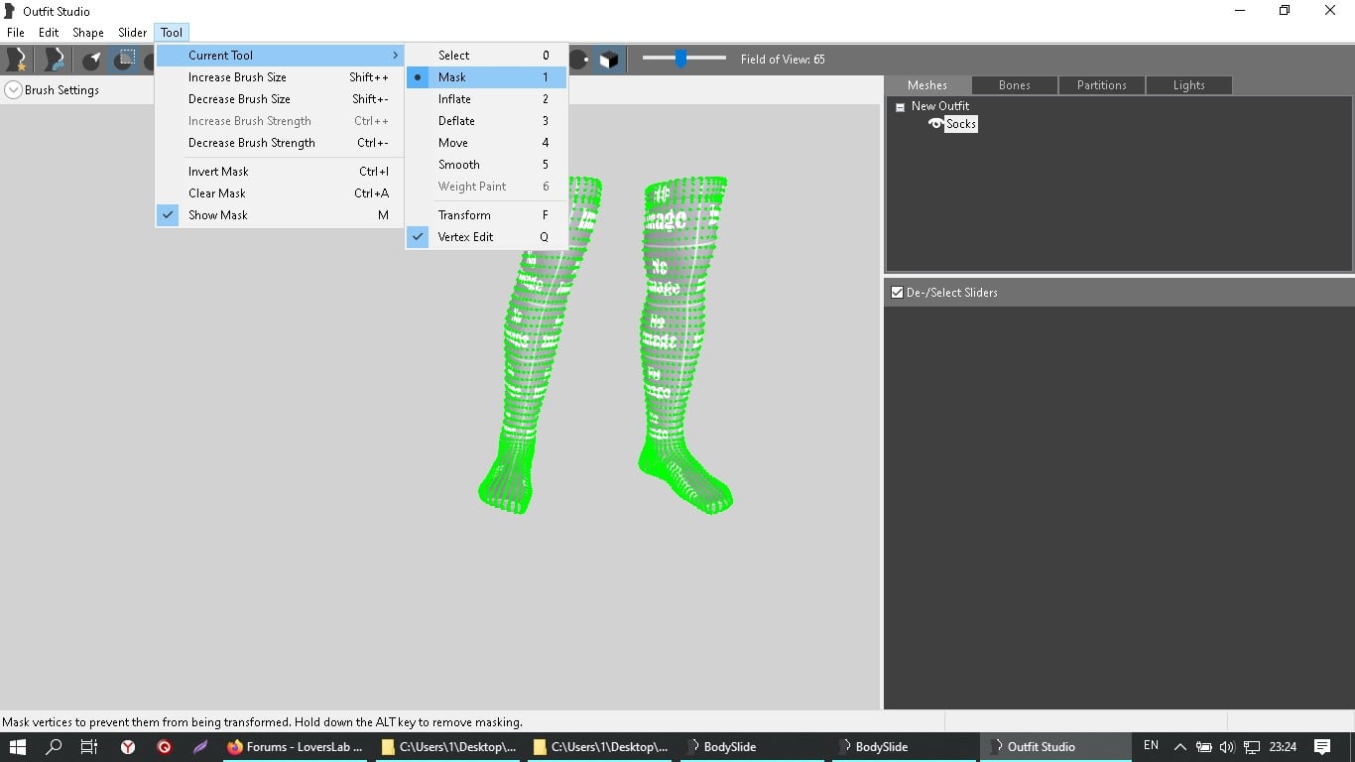This screenshot has height=762, width=1355.
Task: Switch to the Meshes tab
Action: click(927, 85)
